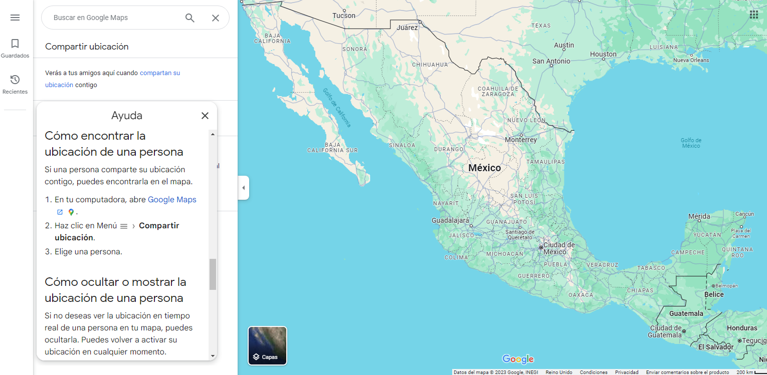767x375 pixels.
Task: Open the Google apps grid
Action: [754, 15]
